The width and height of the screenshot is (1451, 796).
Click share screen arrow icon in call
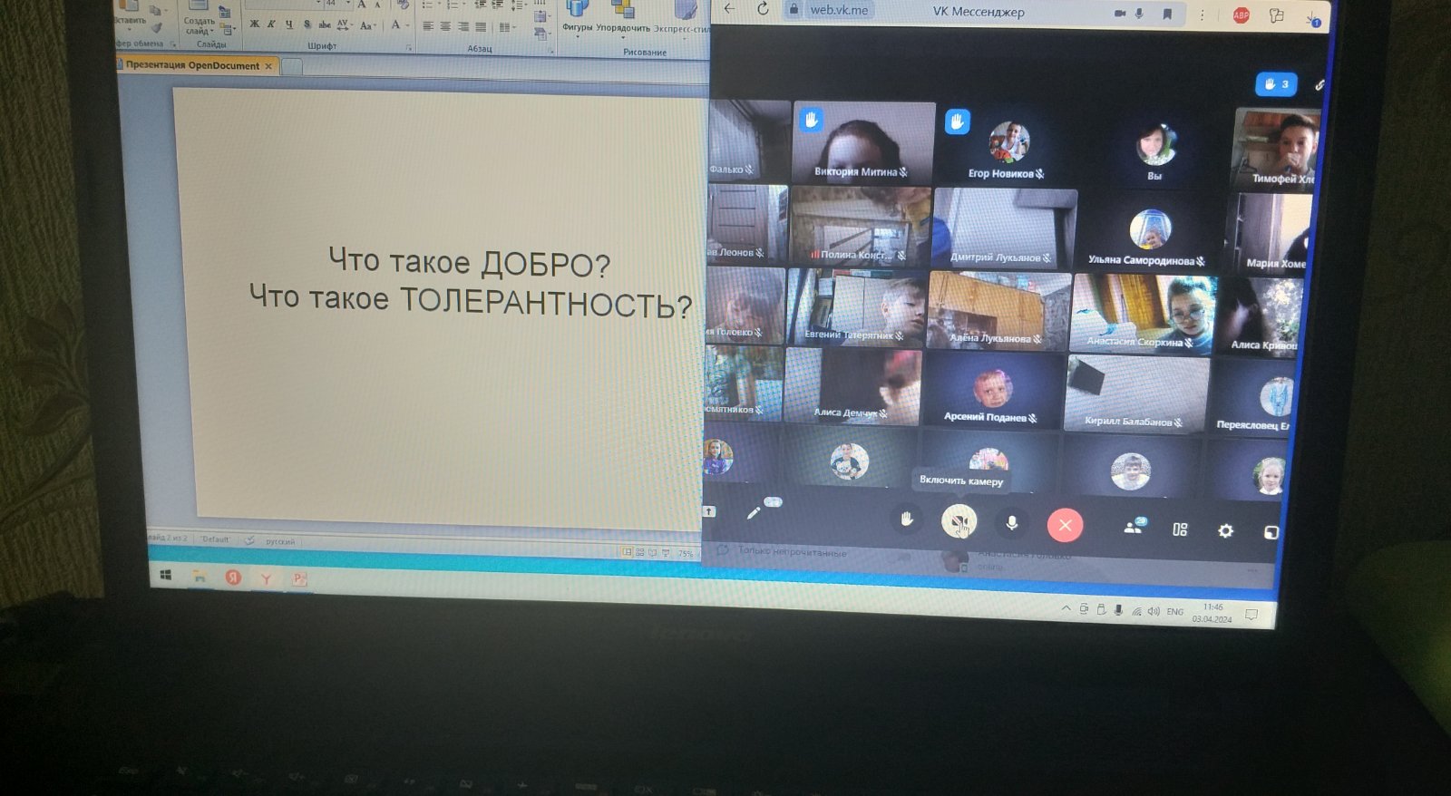(709, 511)
